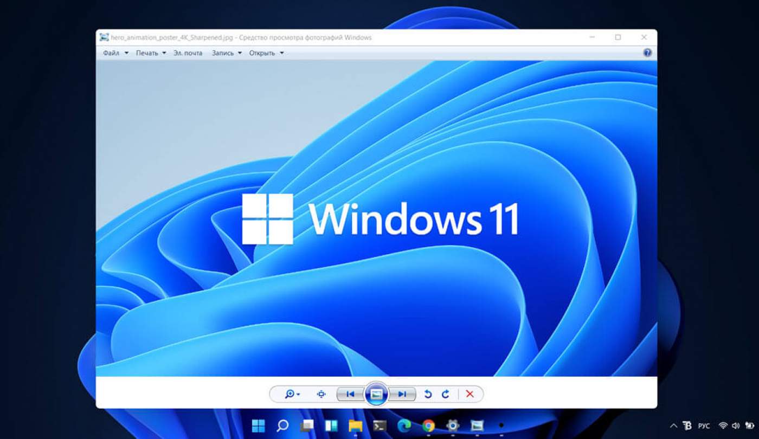Open the zoom magnifier control
The width and height of the screenshot is (759, 439).
(292, 394)
